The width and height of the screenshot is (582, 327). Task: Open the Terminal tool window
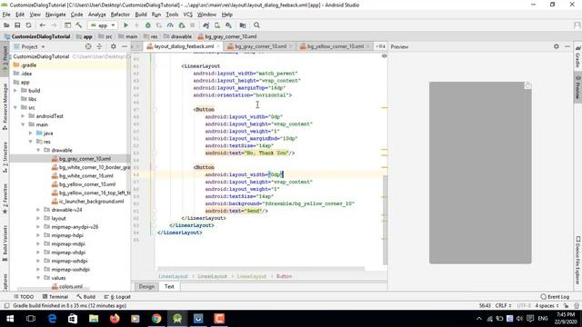tap(55, 297)
